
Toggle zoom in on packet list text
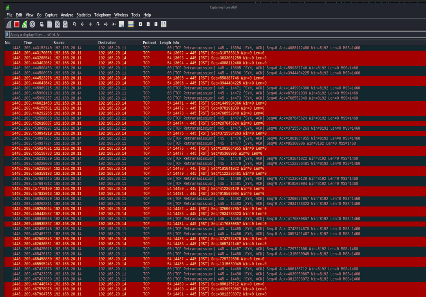pos(139,24)
